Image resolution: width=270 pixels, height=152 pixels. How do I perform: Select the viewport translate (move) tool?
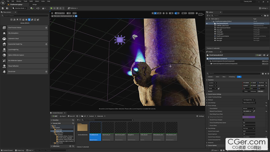[x=155, y=13]
